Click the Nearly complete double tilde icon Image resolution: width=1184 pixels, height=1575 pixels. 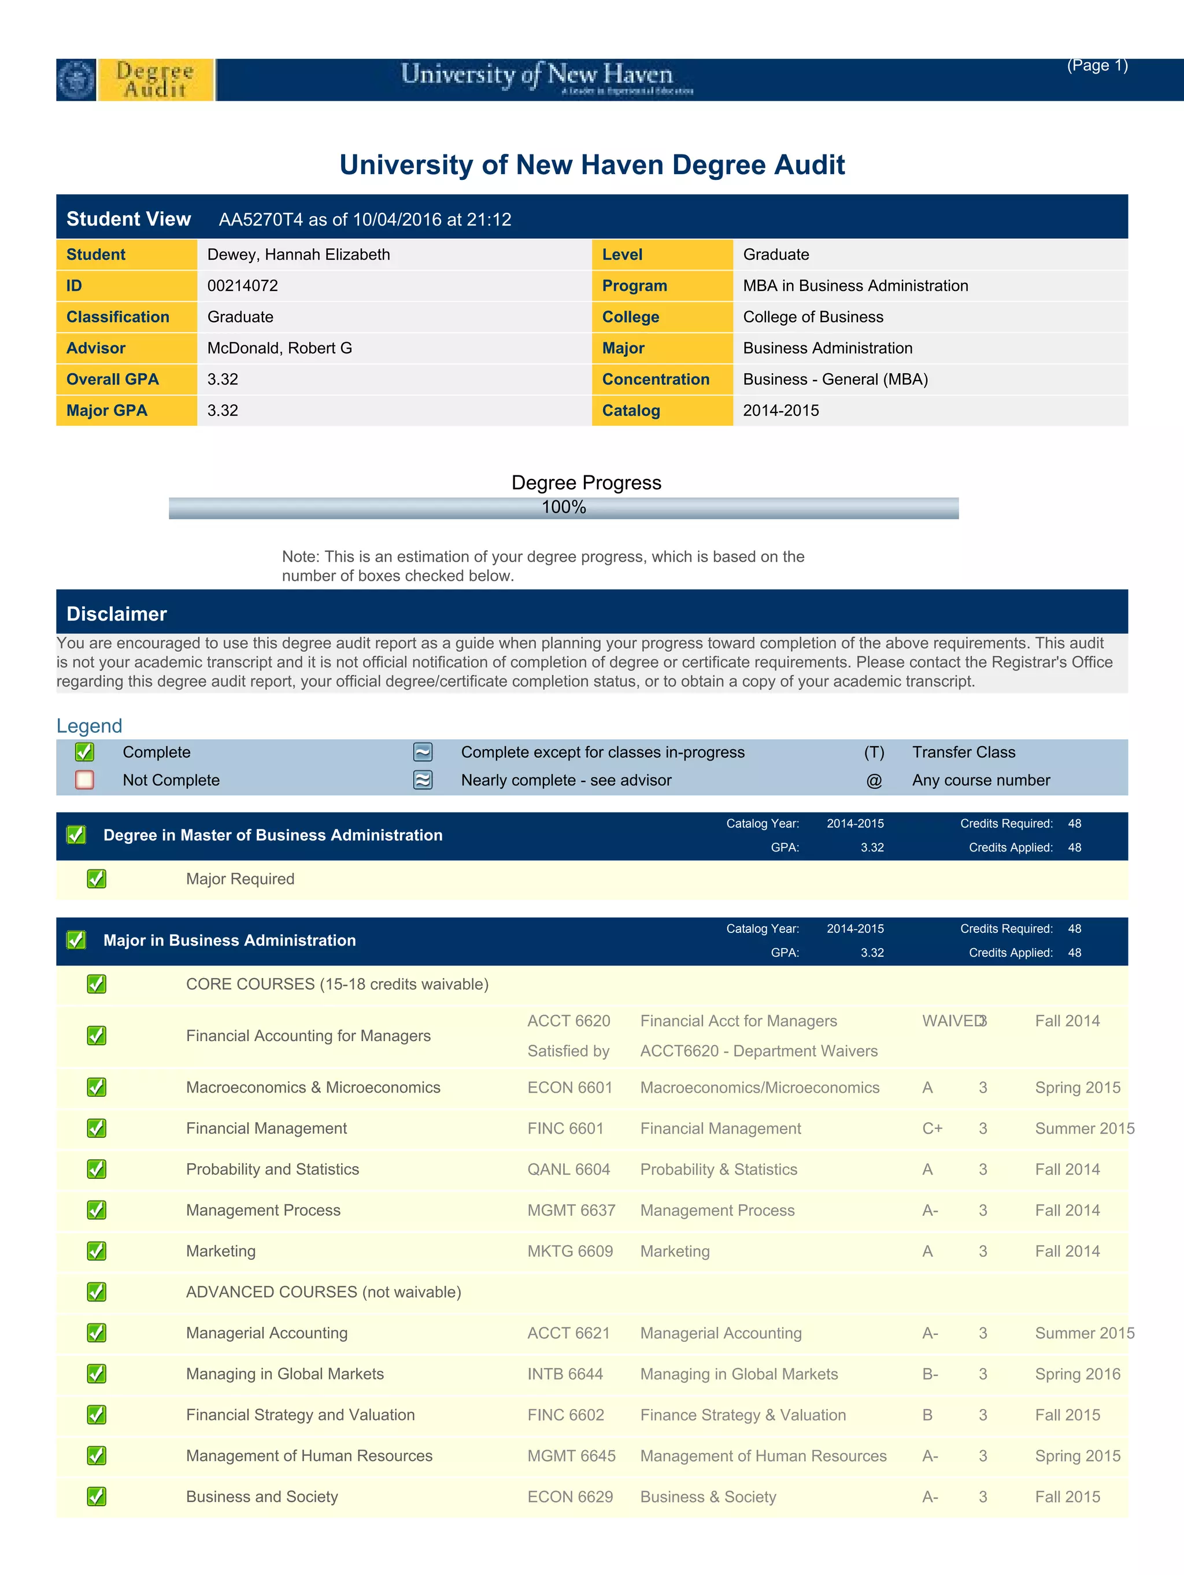click(423, 780)
